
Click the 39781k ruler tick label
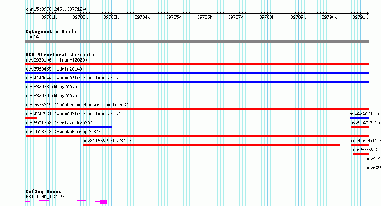(49, 17)
